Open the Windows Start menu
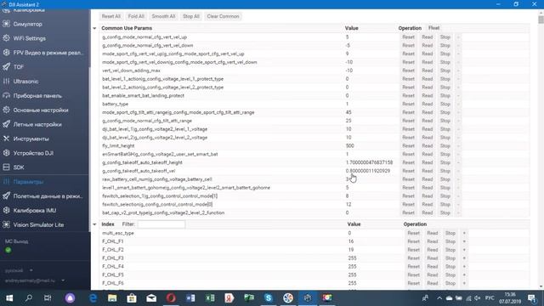 [9, 298]
